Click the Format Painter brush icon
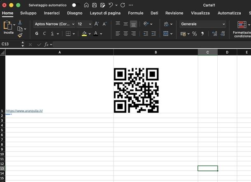 [20, 35]
